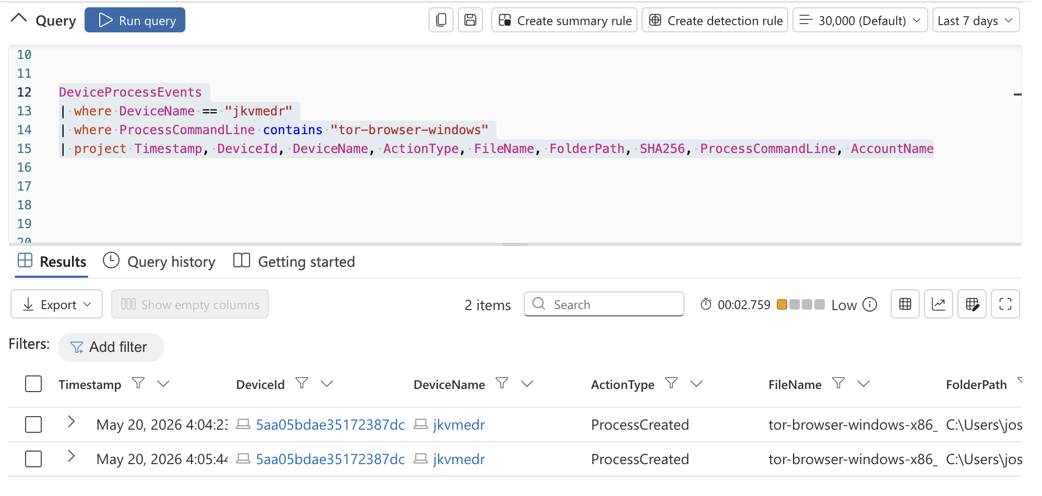1042x496 pixels.
Task: Click Add filter button
Action: point(111,347)
